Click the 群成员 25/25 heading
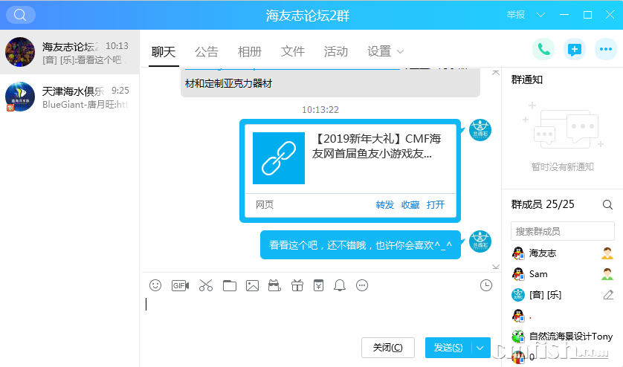Screen dimensions: 623x367 pyautogui.click(x=543, y=204)
